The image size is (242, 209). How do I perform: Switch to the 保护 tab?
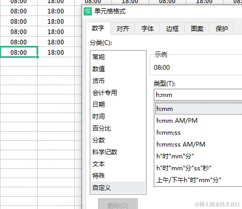[x=221, y=28]
